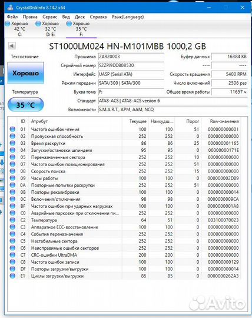Click status icon of CRC-ошибки UltraDMA row

click(x=12, y=255)
